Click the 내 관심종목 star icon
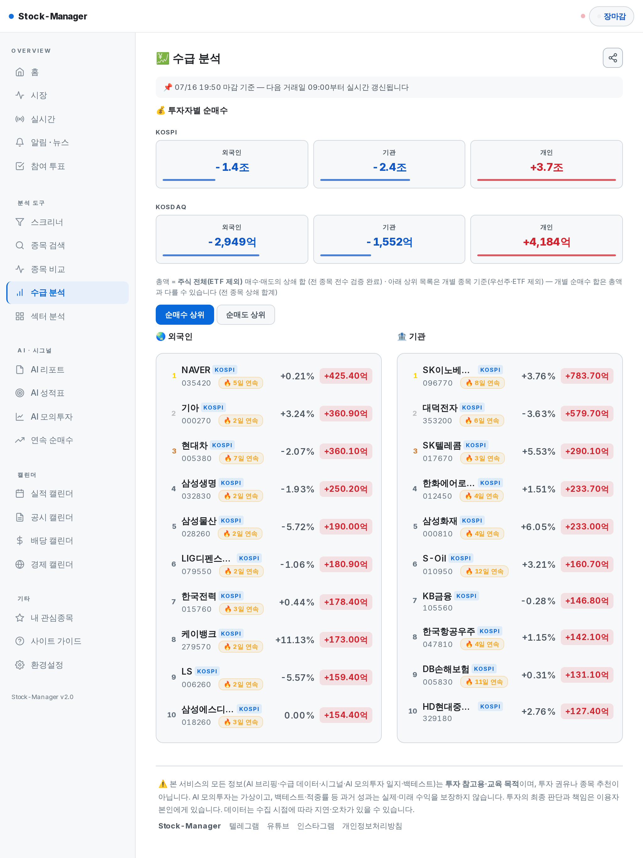Image resolution: width=643 pixels, height=858 pixels. [20, 617]
